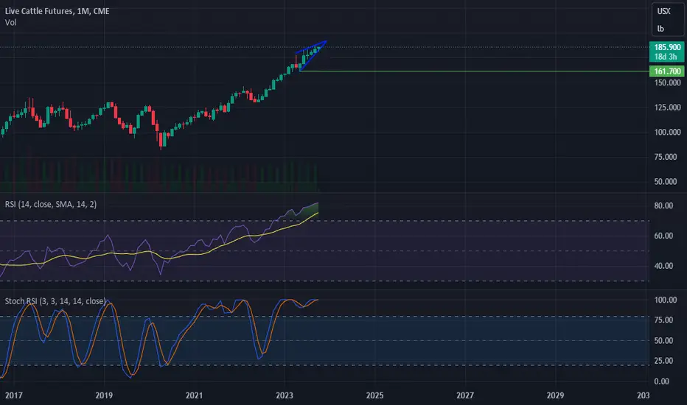Click the 2021 time axis label
This screenshot has height=405, width=687.
click(194, 395)
